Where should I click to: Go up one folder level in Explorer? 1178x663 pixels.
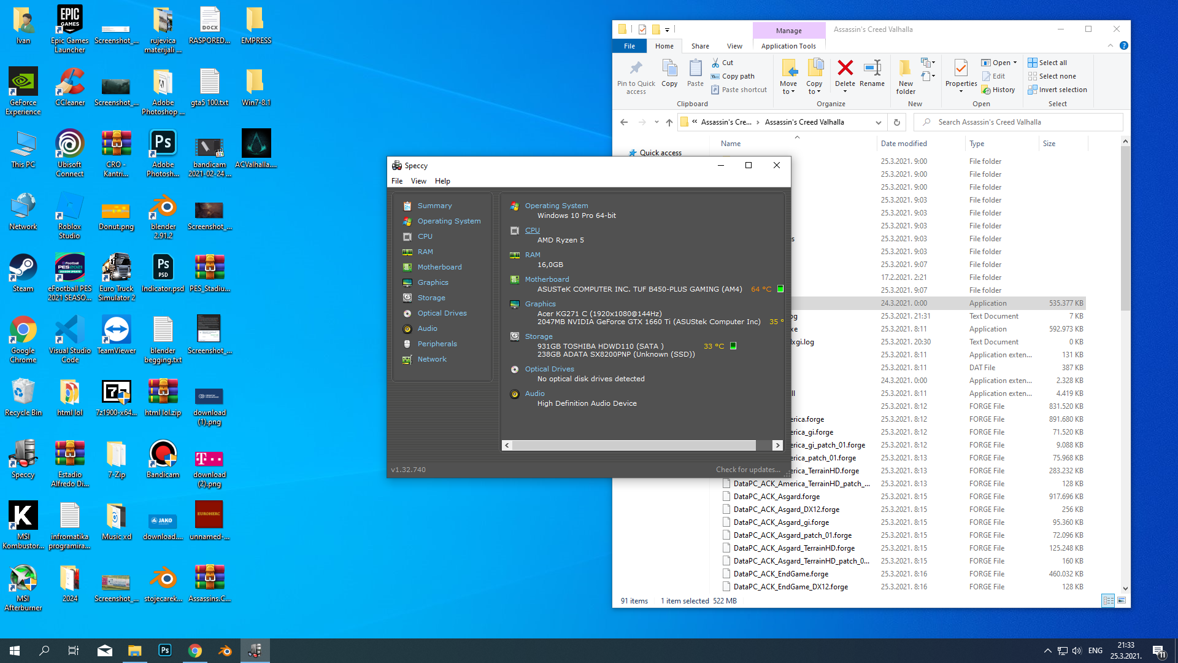pyautogui.click(x=669, y=122)
